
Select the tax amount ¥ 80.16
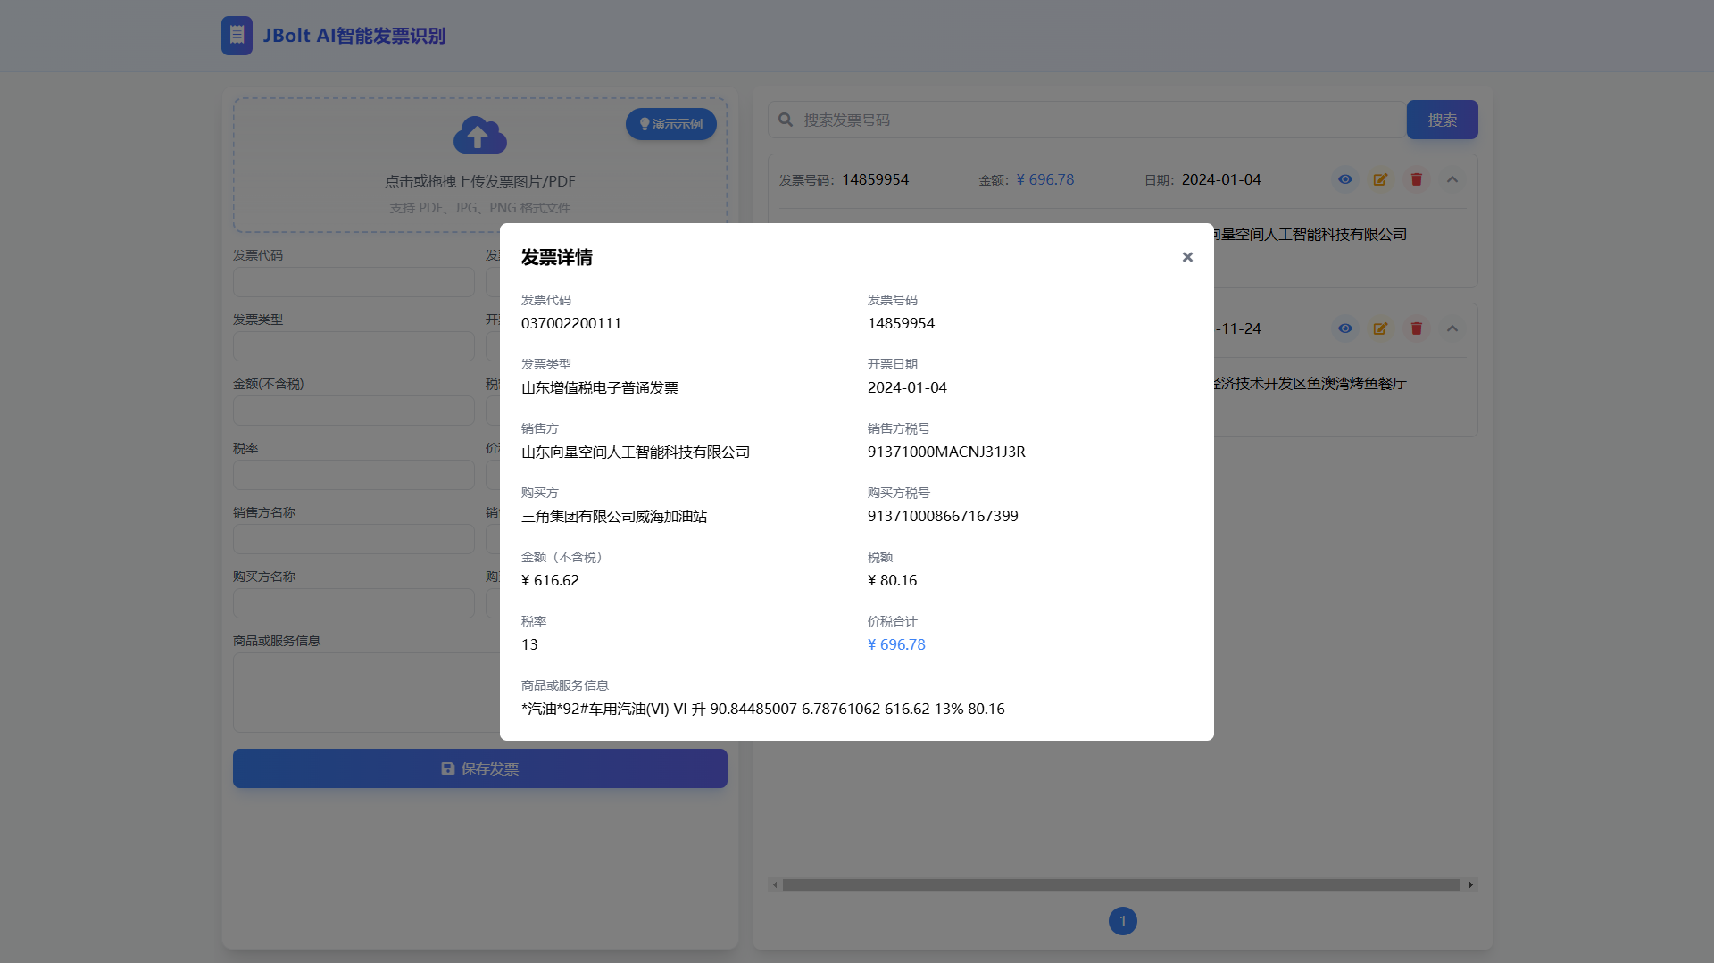tap(892, 580)
